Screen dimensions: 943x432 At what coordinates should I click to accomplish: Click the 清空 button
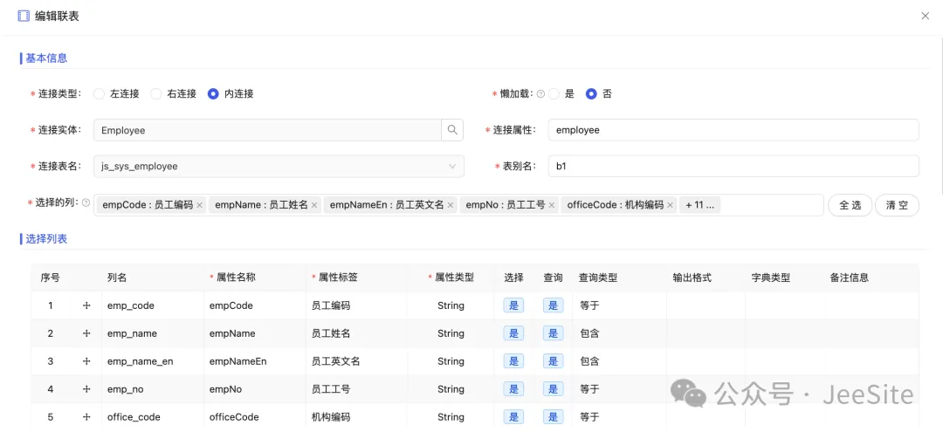click(897, 205)
